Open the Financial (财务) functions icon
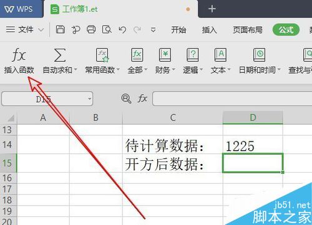Image resolution: width=312 pixels, height=225 pixels. pyautogui.click(x=165, y=55)
